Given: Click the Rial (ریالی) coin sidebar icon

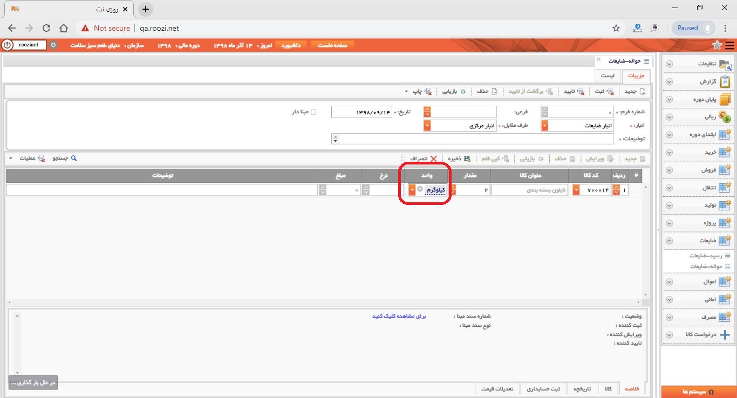Looking at the screenshot, I should click(725, 117).
